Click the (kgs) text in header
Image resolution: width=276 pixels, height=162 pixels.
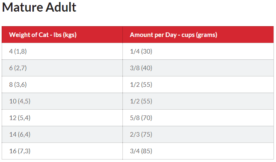coord(70,35)
